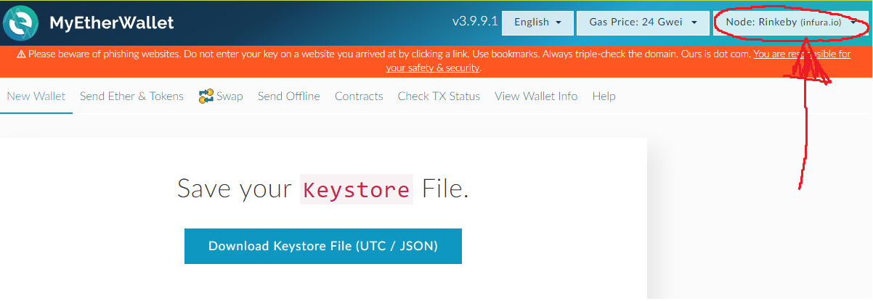Click the Swap arrows icon

(206, 96)
